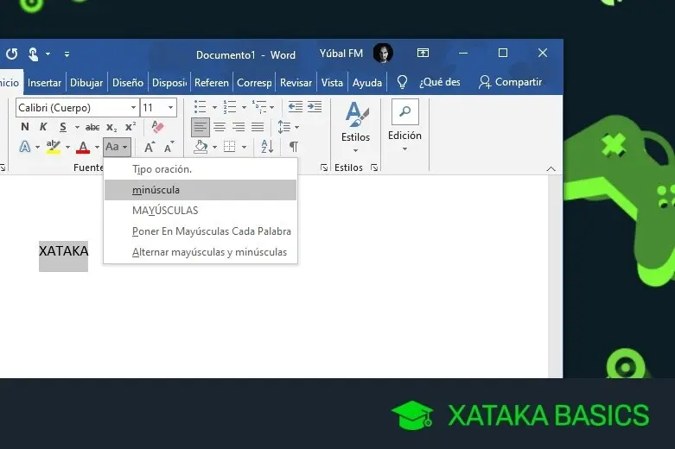Select Poner En Mayúsculas Cada Palabra
675x449 pixels.
201,231
